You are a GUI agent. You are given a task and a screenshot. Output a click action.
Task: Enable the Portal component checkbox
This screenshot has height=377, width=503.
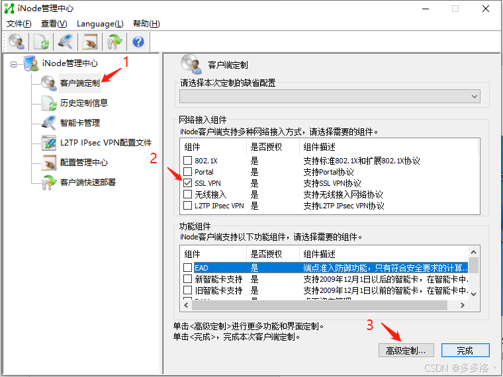coord(188,171)
